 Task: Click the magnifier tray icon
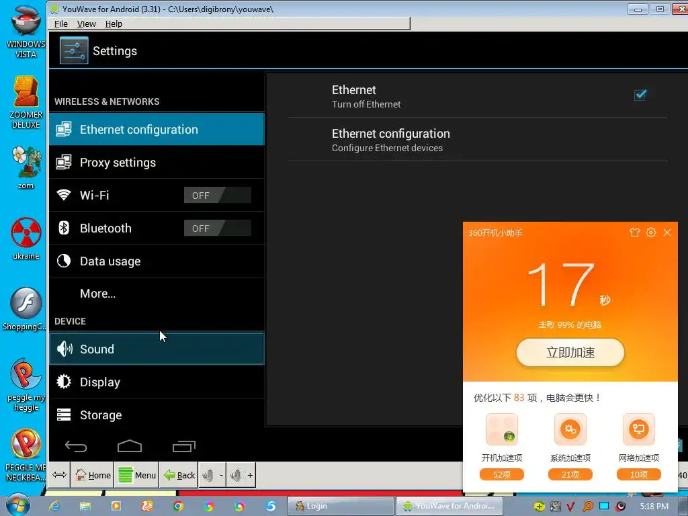click(x=587, y=506)
